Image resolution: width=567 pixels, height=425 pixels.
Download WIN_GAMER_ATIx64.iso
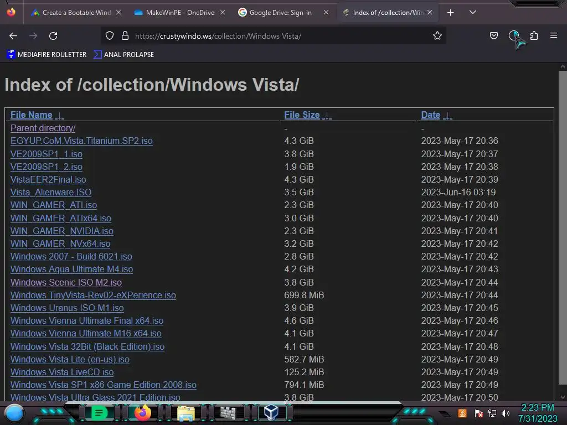coord(61,218)
